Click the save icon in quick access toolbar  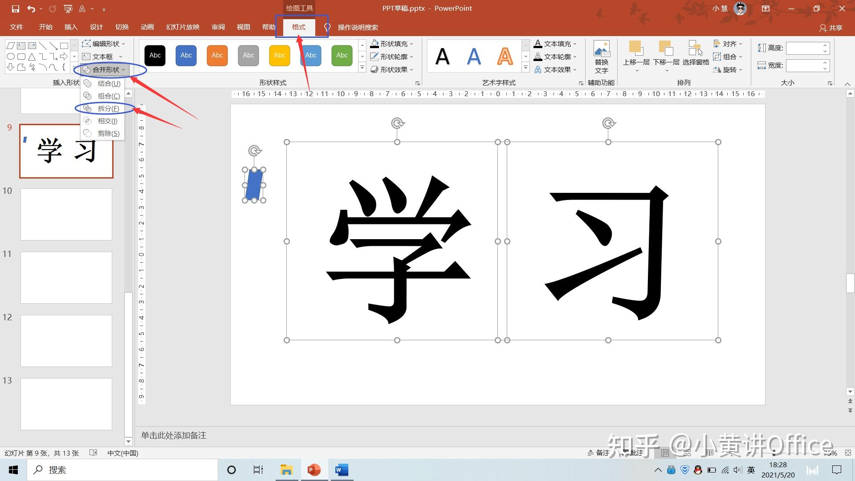tap(15, 8)
